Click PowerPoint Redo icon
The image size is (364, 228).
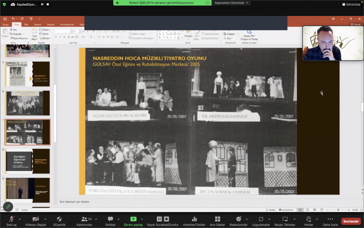[22, 19]
